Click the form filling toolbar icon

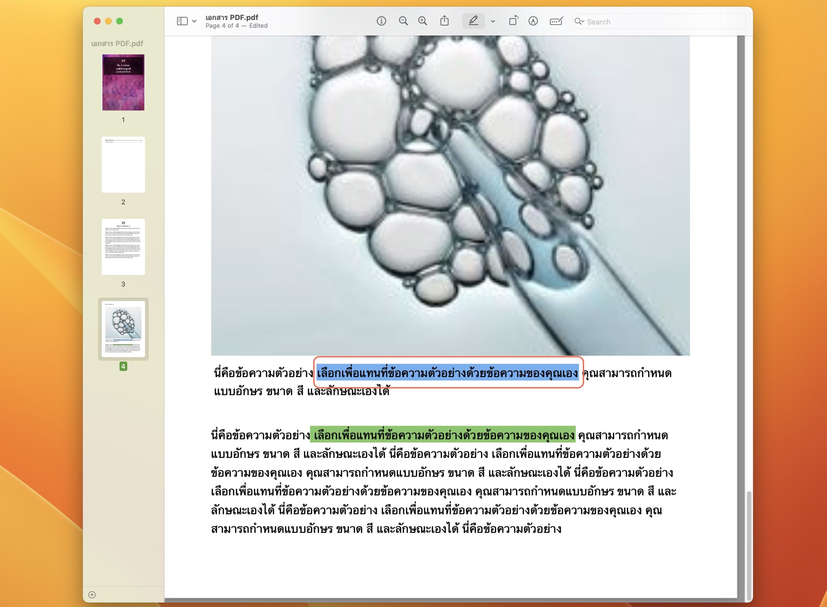556,21
